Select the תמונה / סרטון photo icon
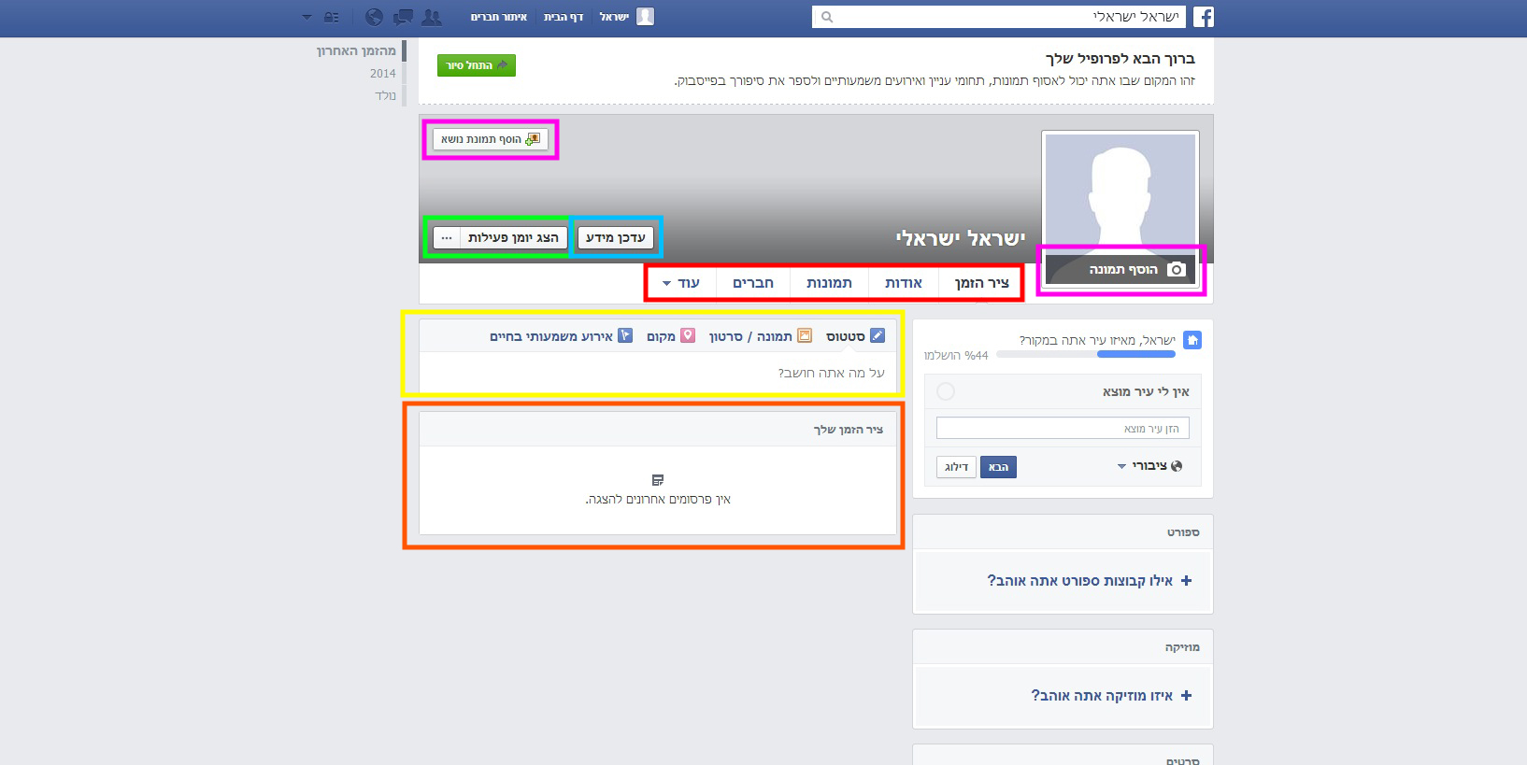 pyautogui.click(x=805, y=335)
